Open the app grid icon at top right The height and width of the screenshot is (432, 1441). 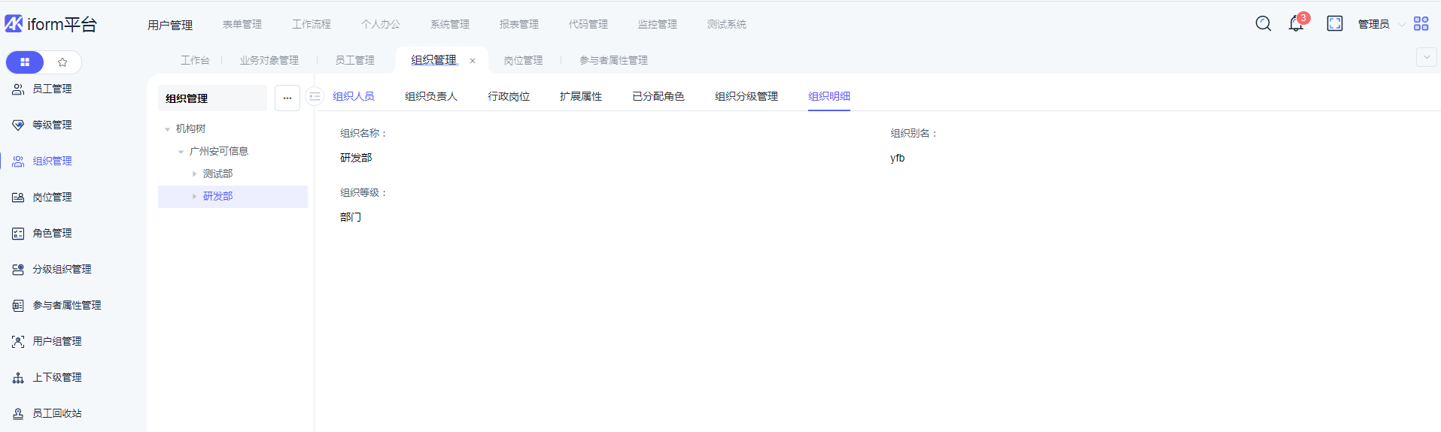coord(1421,24)
